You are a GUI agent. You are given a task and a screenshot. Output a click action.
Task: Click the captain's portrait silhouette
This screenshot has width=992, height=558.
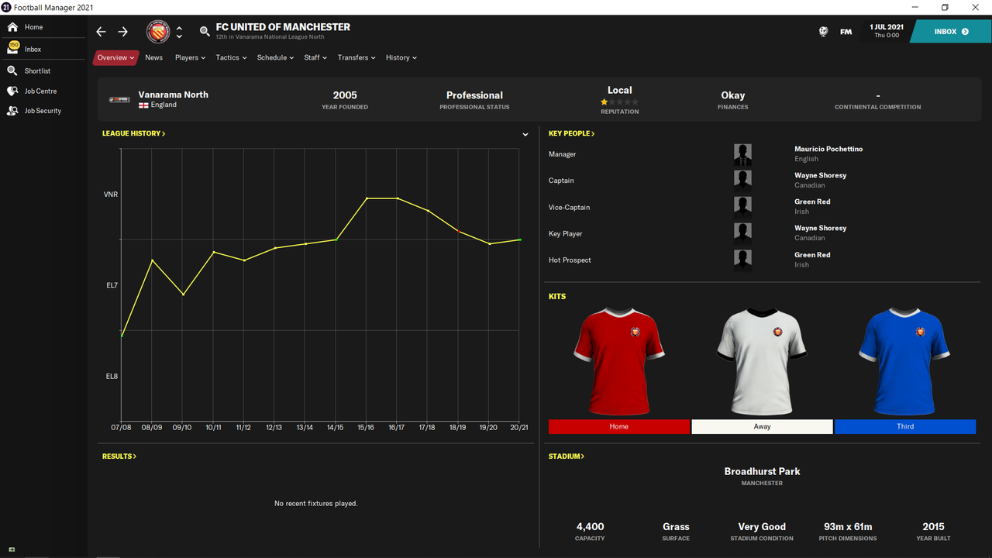742,181
